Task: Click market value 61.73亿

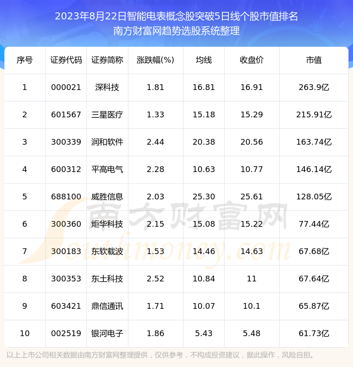Action: pos(314,334)
